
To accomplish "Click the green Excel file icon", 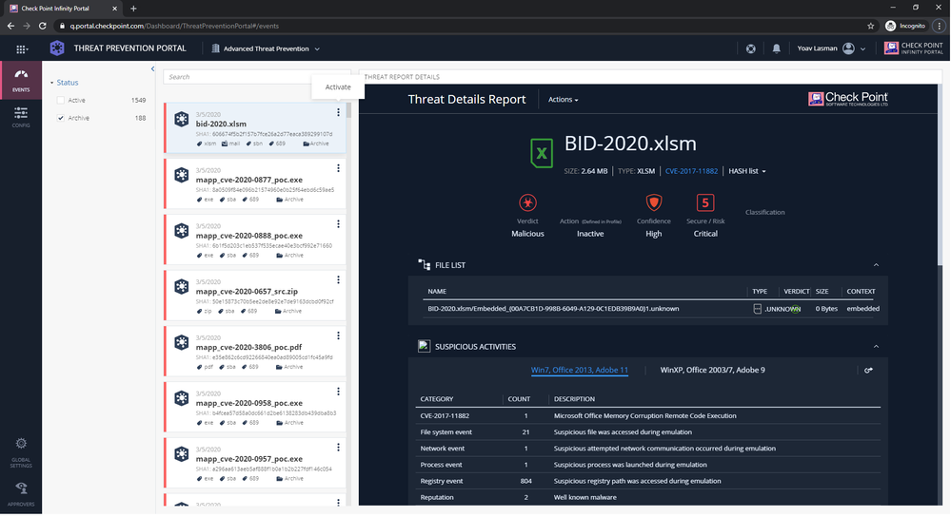I will coord(542,153).
